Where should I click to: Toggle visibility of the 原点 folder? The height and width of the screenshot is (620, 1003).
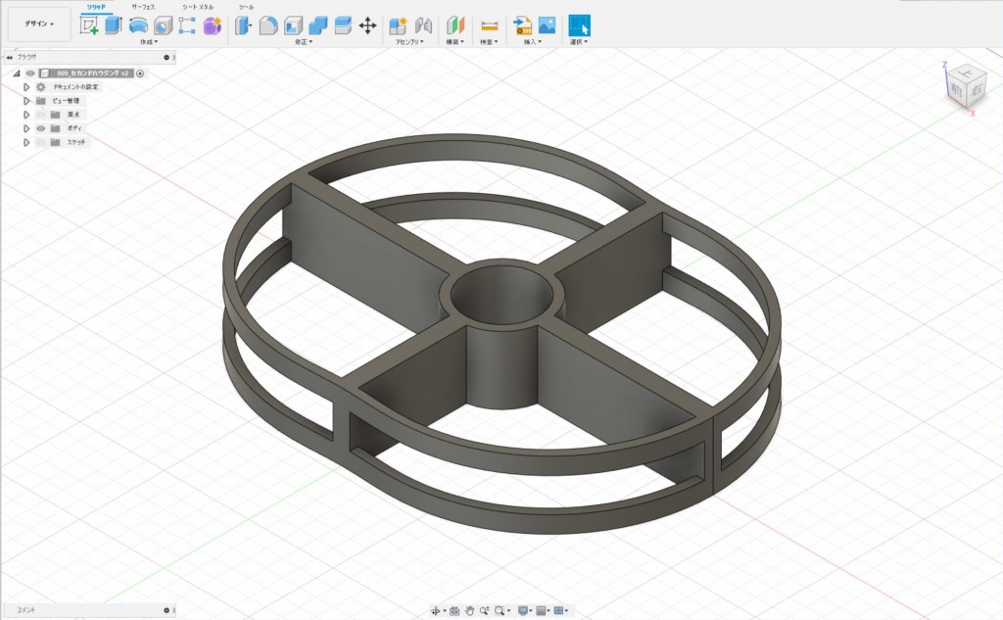point(41,116)
